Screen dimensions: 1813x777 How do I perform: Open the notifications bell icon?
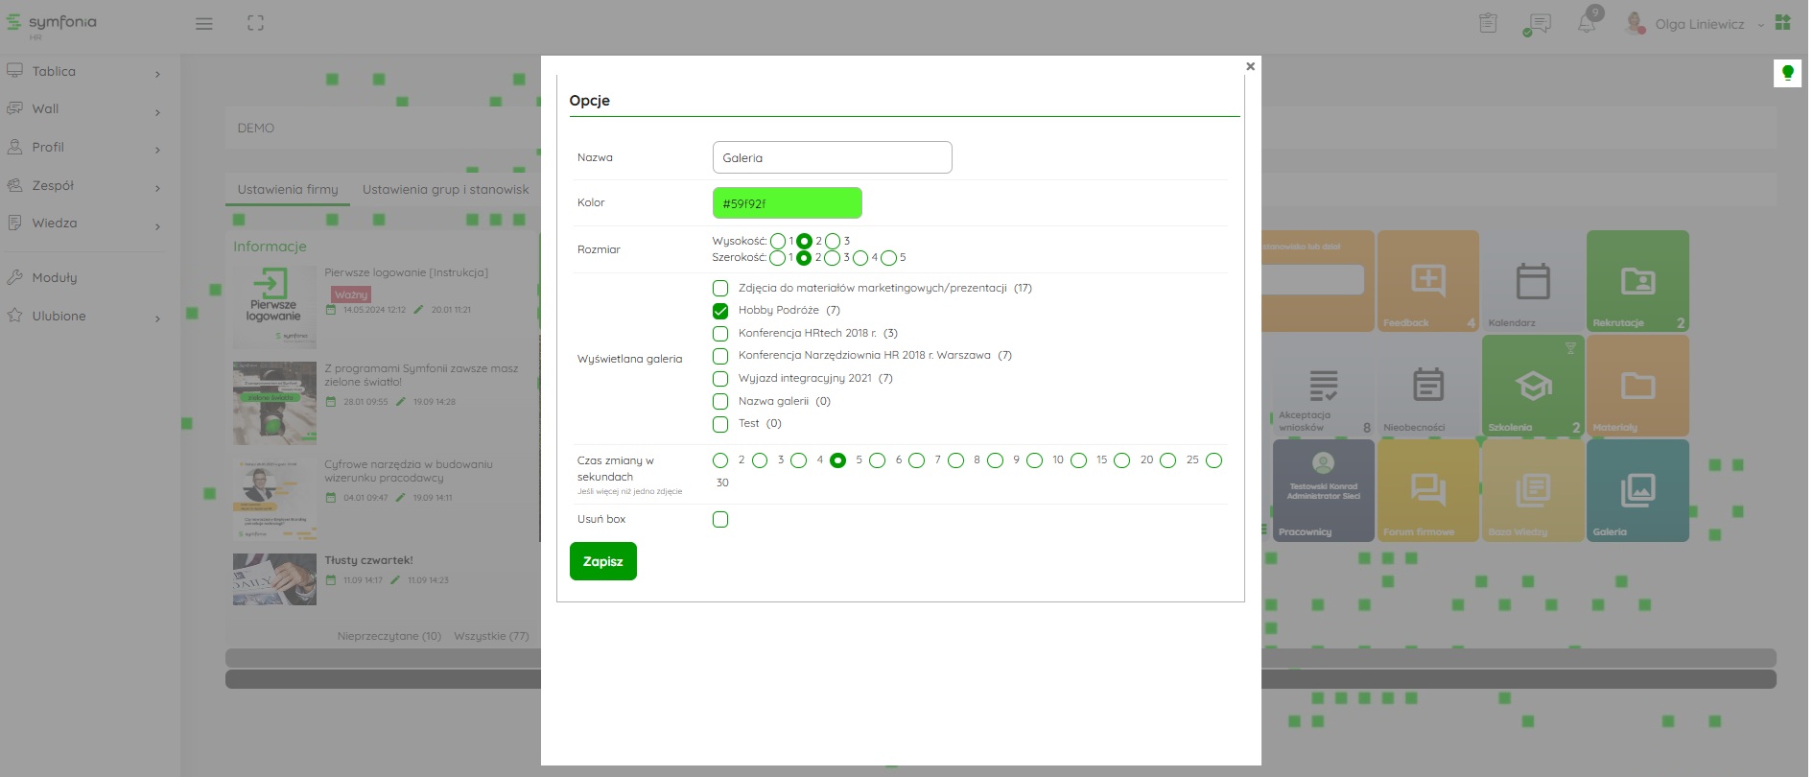(1587, 24)
